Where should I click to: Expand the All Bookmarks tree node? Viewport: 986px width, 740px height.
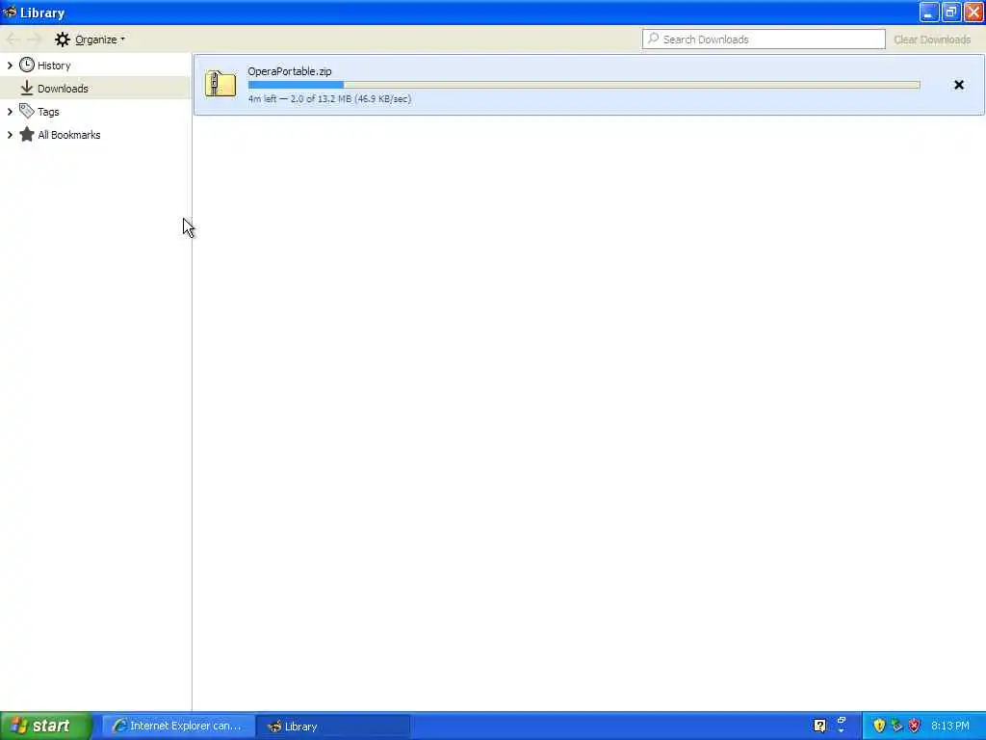tap(10, 135)
